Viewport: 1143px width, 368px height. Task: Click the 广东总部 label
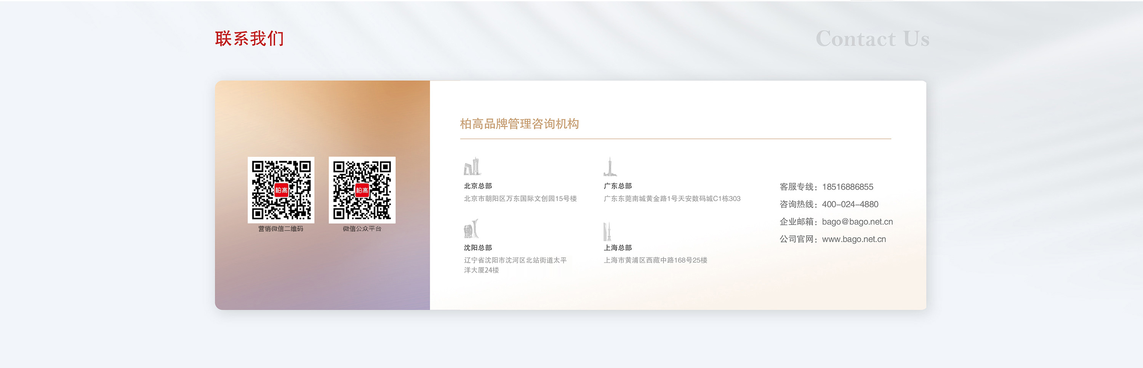[618, 186]
